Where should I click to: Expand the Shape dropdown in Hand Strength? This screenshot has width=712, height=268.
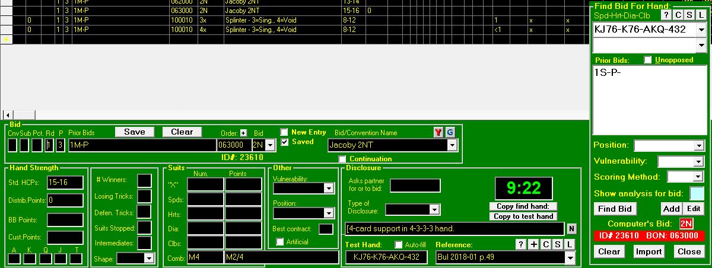(x=148, y=259)
